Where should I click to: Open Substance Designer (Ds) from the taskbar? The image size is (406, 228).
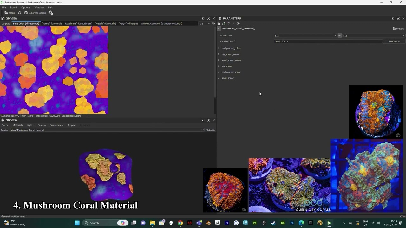pyautogui.click(x=283, y=223)
